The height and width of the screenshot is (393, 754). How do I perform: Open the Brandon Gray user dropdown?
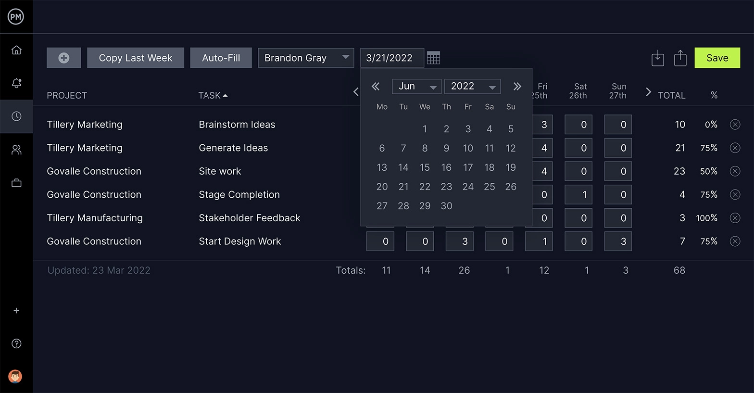click(x=306, y=58)
